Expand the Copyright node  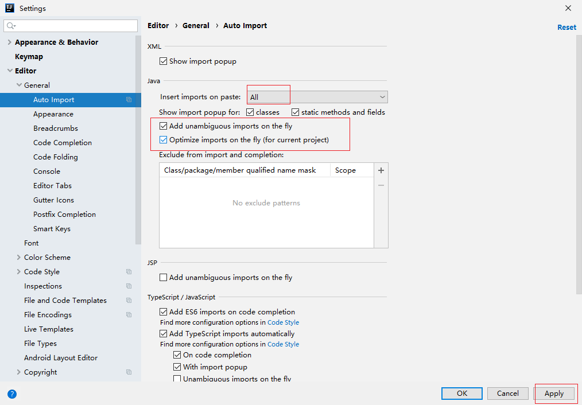(x=18, y=372)
